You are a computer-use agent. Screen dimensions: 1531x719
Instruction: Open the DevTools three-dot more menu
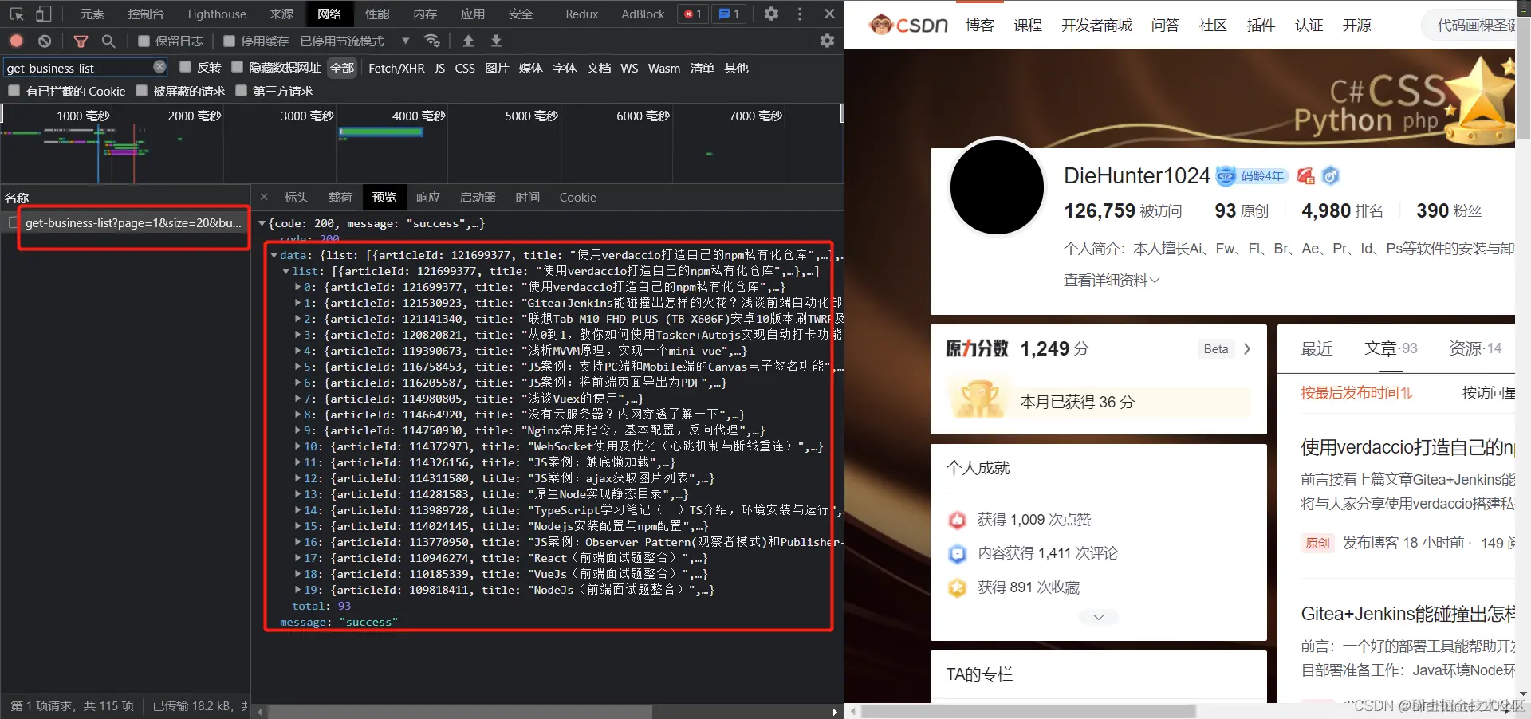point(800,14)
